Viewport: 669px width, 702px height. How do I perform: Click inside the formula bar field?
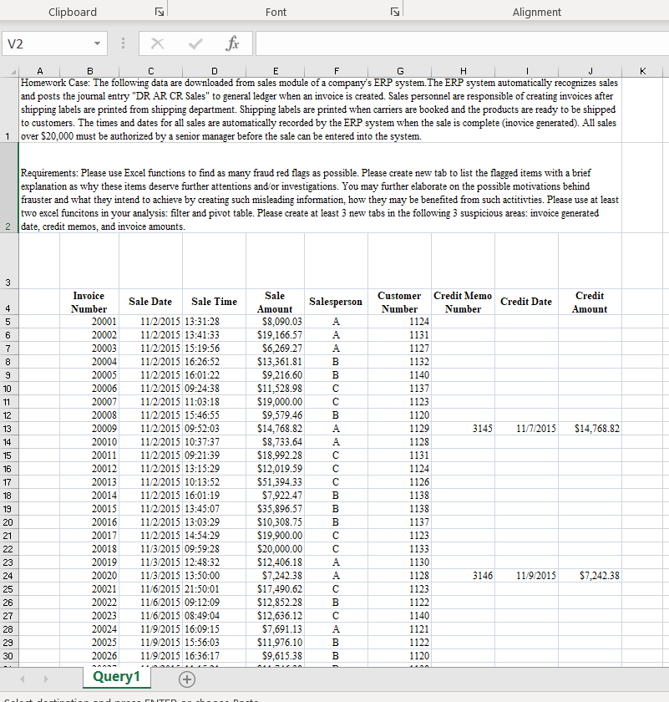pyautogui.click(x=462, y=43)
